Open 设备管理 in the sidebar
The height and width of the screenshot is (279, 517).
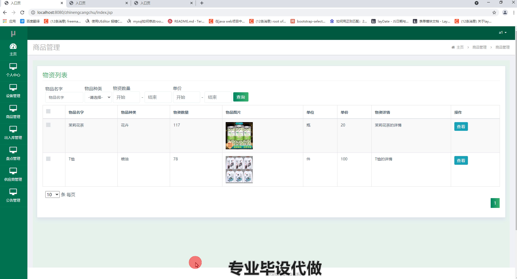point(13,91)
